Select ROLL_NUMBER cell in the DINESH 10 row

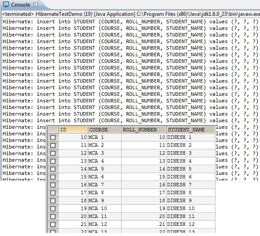point(144,209)
